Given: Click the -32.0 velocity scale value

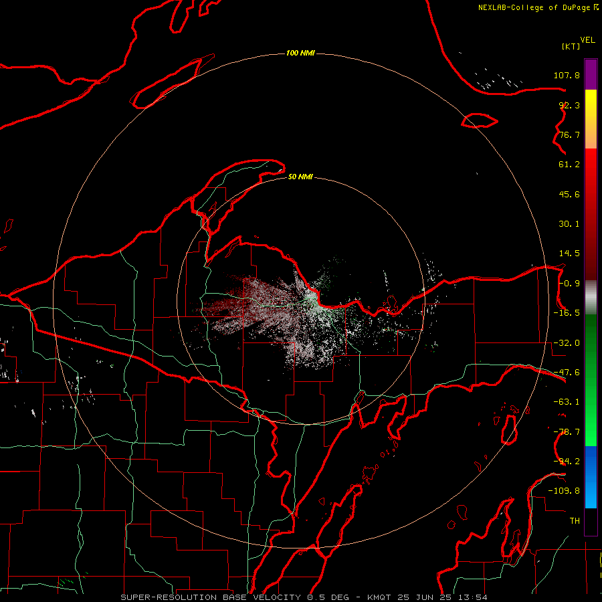Looking at the screenshot, I should (567, 343).
